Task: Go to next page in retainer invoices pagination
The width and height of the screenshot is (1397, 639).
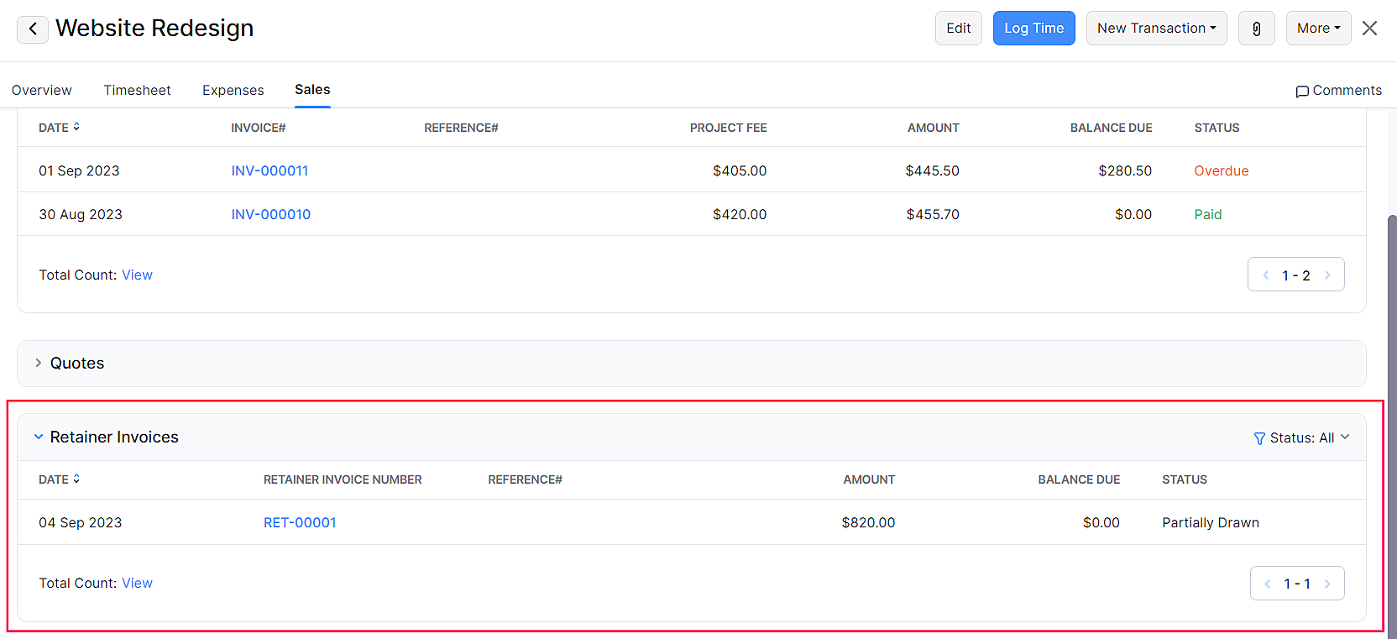Action: (1327, 584)
